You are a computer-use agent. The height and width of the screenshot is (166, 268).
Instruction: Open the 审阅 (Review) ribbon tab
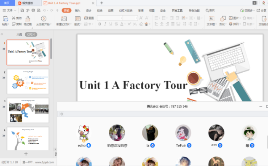point(141,11)
